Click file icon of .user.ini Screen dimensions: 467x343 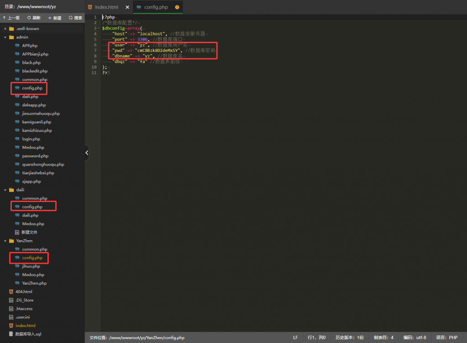coord(11,317)
